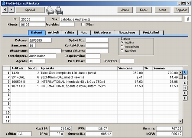Click the Kopēt button
The height and width of the screenshot is (138, 192).
point(144,10)
